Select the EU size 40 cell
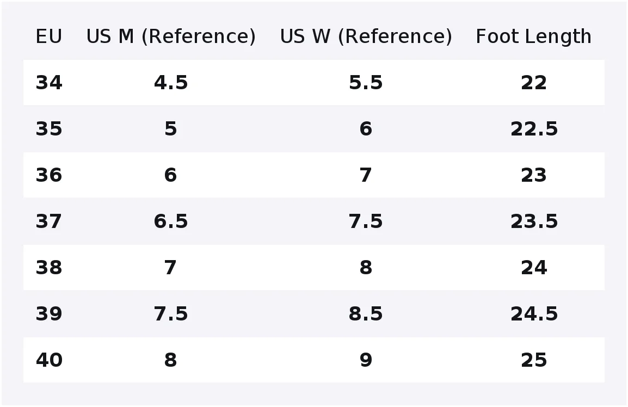Image resolution: width=628 pixels, height=407 pixels. coord(49,360)
